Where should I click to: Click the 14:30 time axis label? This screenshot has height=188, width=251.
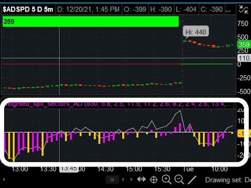(105, 169)
